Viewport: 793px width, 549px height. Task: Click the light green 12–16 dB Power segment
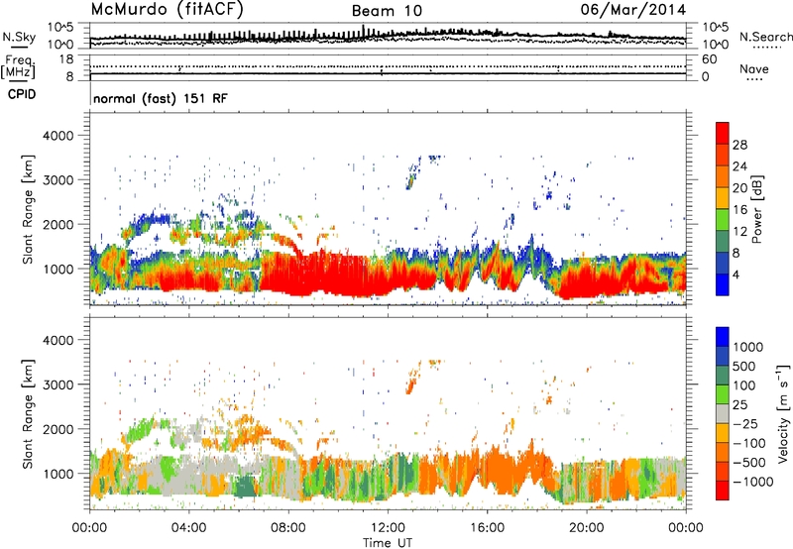point(723,219)
